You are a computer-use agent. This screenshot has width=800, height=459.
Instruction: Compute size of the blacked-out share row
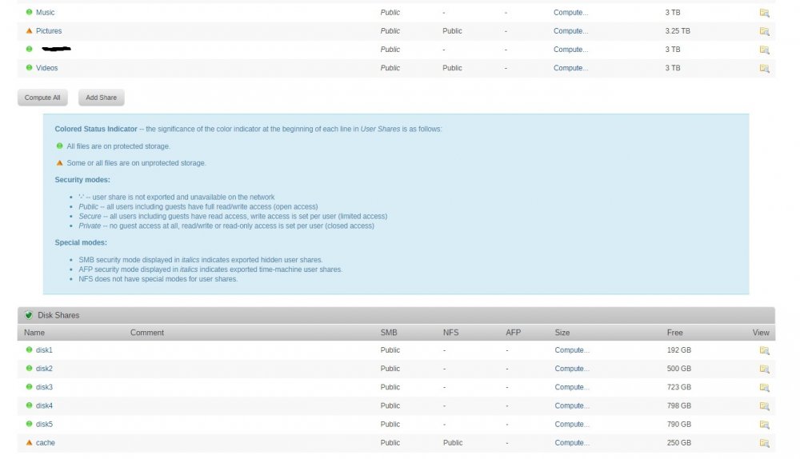[570, 50]
